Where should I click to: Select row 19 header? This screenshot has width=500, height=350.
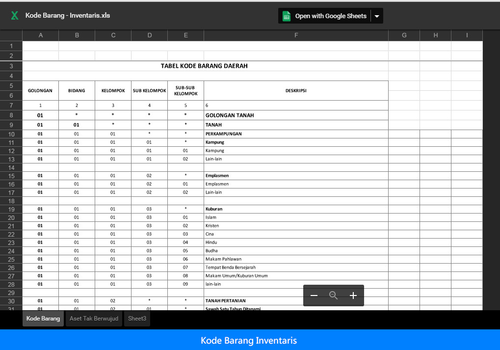tap(11, 209)
